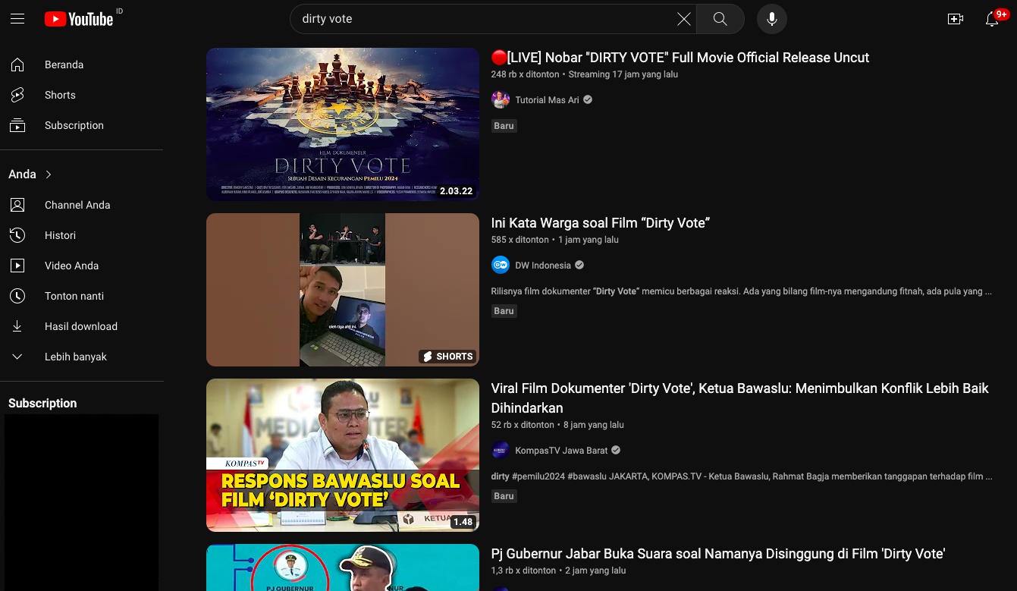Expand Lebih banyak in sidebar

coord(75,357)
